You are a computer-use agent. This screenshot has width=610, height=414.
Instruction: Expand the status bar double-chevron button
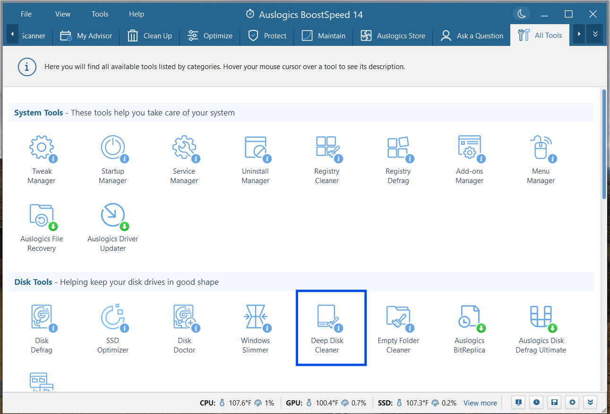590,403
